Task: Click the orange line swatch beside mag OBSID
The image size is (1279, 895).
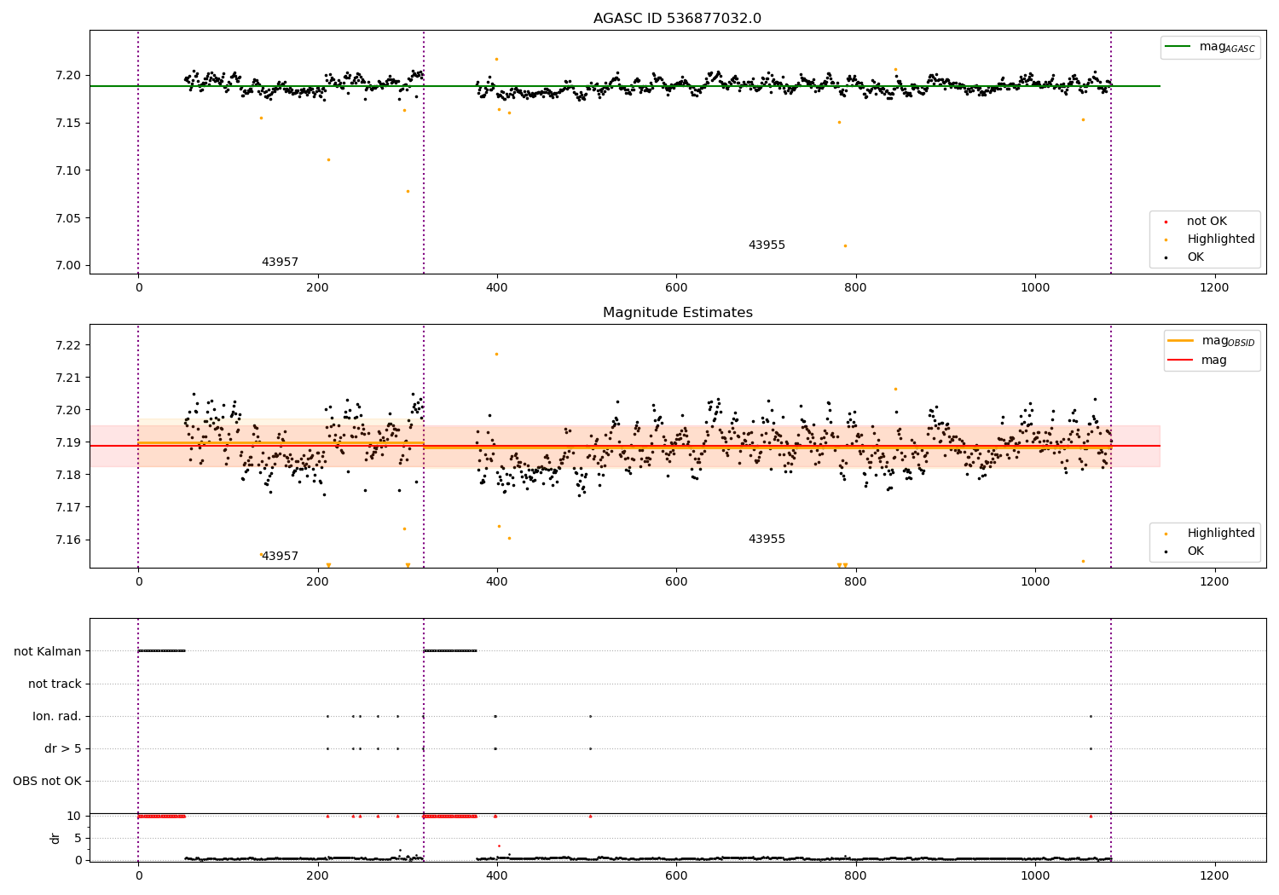Action: [1180, 340]
